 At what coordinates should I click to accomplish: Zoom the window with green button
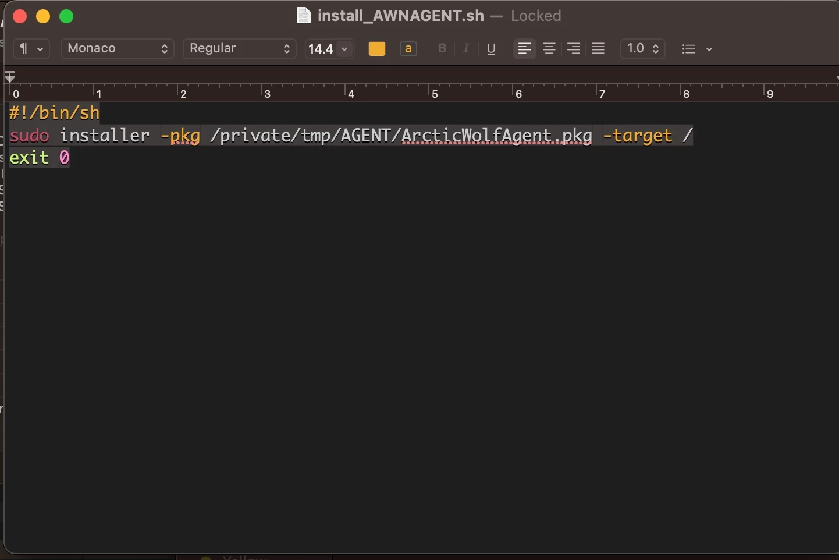pyautogui.click(x=66, y=16)
